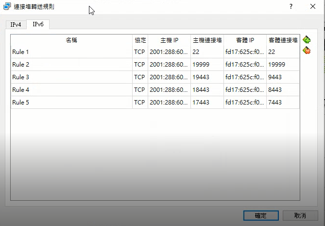Click the VirtualBox title bar icon
The image size is (325, 226).
pyautogui.click(x=7, y=6)
